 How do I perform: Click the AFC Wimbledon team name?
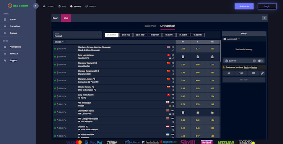[x=85, y=103]
